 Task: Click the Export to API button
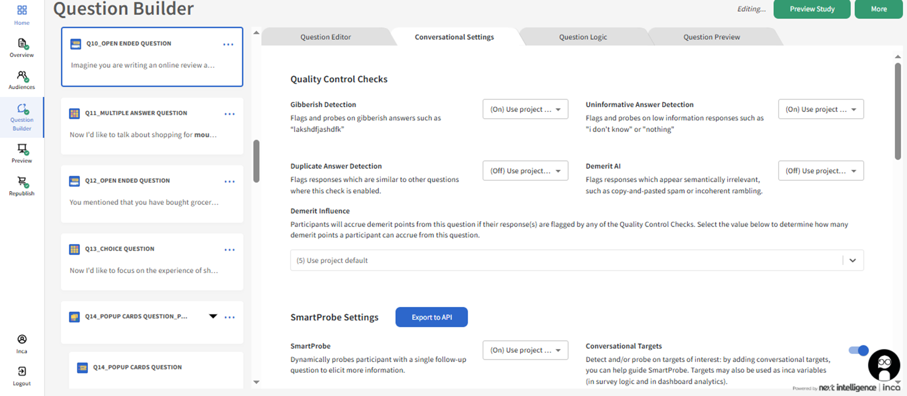[431, 317]
